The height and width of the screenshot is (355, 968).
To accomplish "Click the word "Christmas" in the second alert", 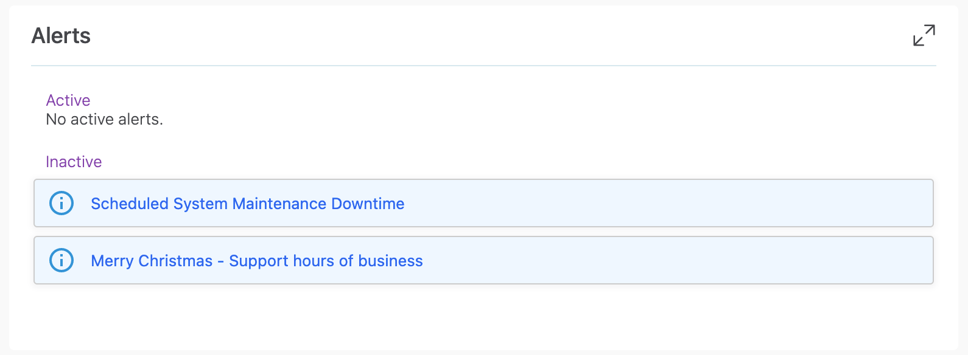I will click(x=175, y=261).
